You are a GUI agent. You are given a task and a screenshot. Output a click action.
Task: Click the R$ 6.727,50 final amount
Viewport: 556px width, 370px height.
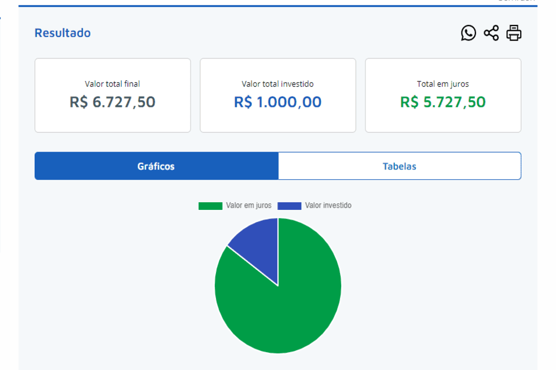112,102
